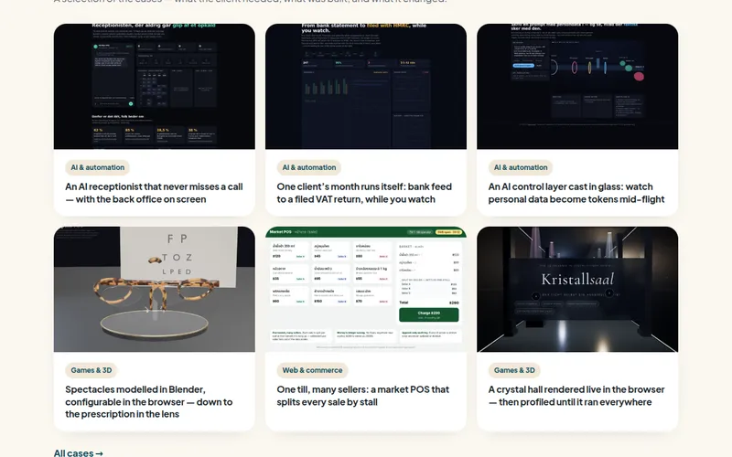This screenshot has height=457, width=732.
Task: Open 'A crystal hall rendered live' title
Action: click(576, 396)
